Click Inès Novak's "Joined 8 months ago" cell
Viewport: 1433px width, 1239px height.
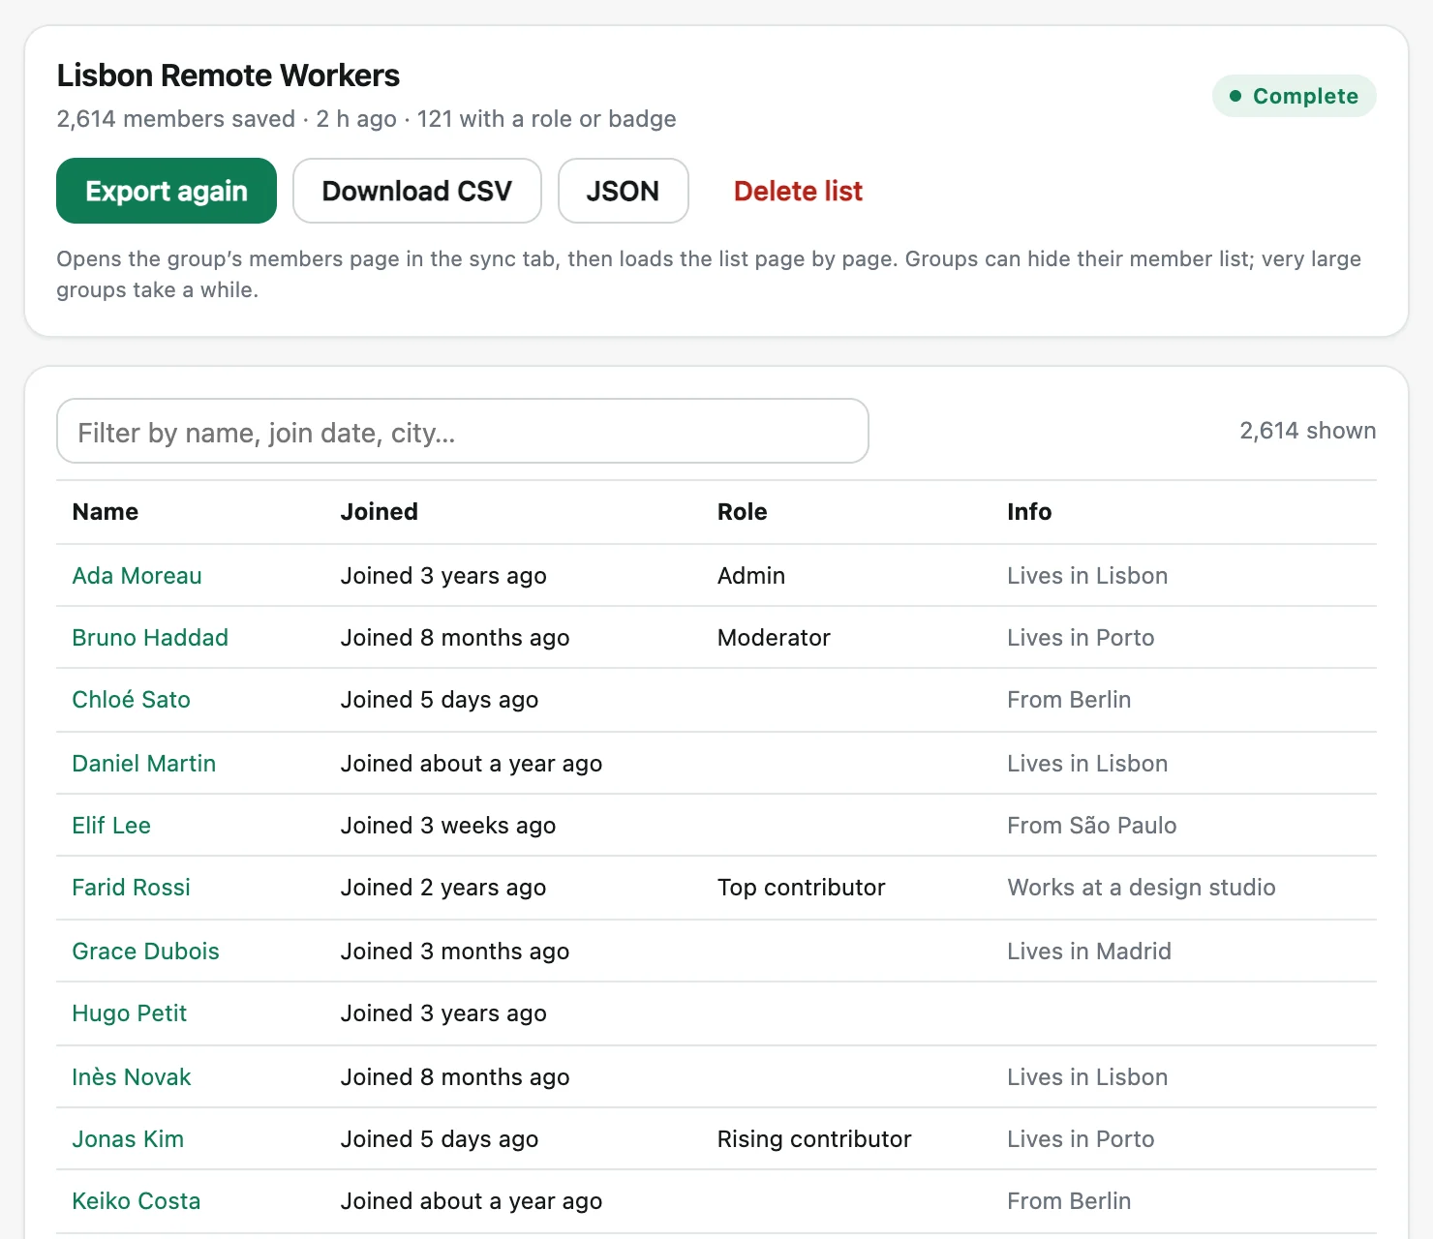pos(455,1077)
